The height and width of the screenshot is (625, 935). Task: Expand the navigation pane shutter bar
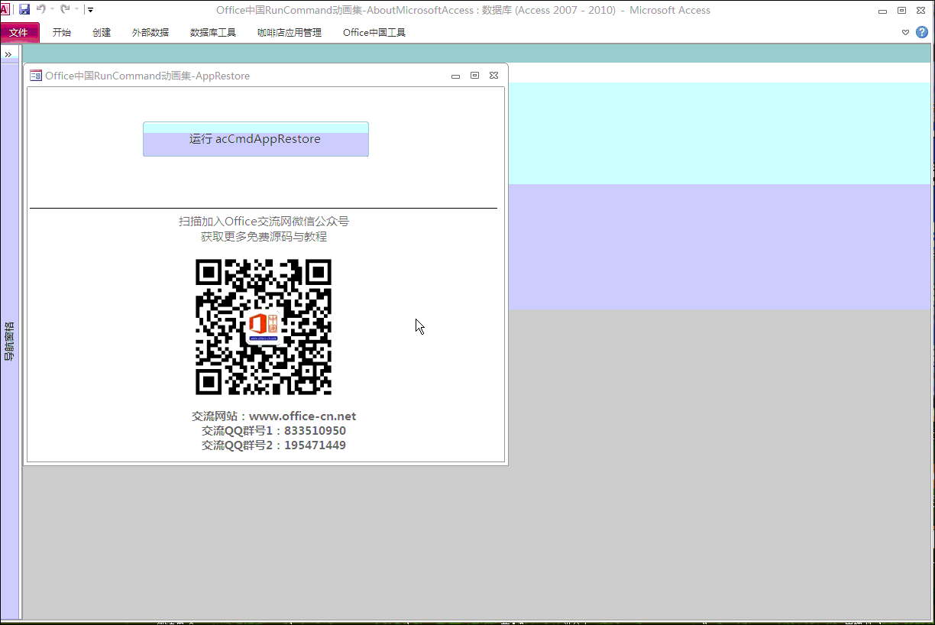click(8, 54)
